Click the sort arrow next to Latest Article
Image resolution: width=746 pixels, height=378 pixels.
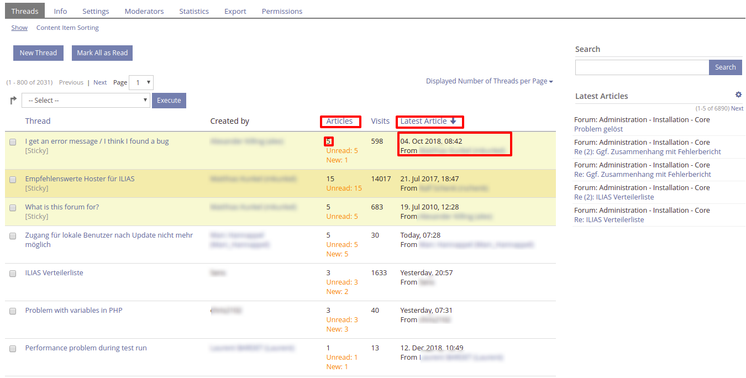pos(453,121)
